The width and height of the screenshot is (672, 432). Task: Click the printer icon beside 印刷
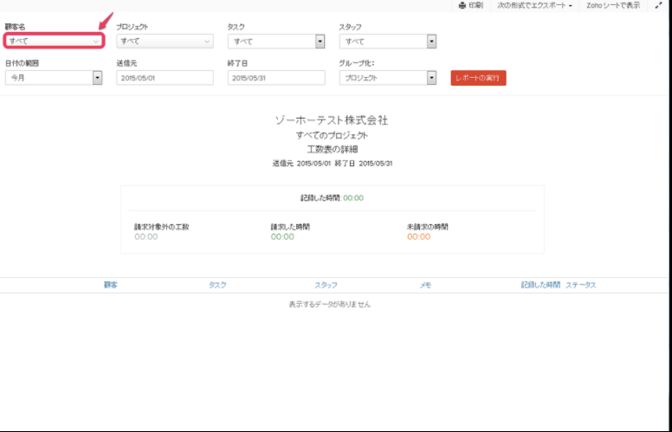(x=462, y=6)
